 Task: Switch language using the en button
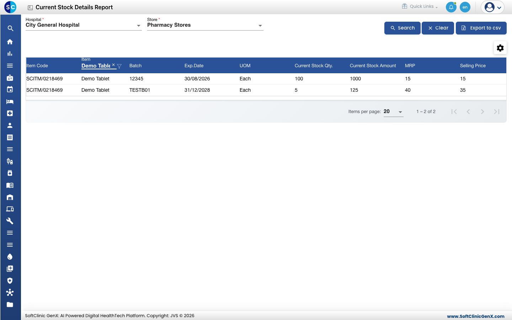coord(465,7)
